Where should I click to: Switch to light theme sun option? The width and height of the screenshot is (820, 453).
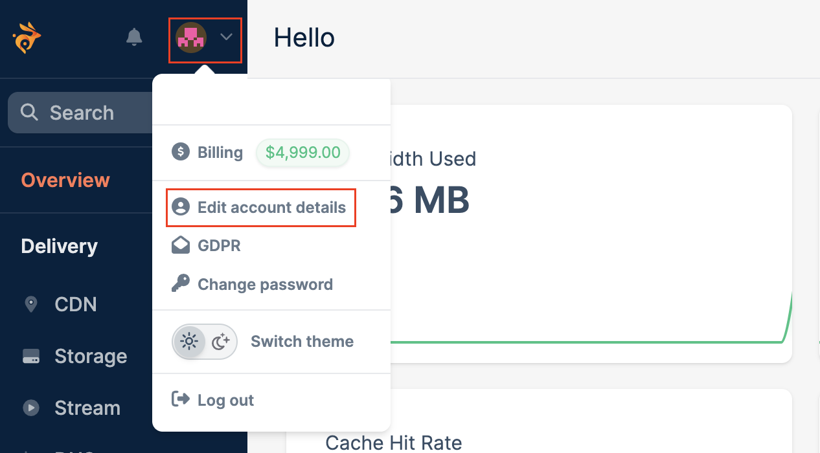(189, 341)
